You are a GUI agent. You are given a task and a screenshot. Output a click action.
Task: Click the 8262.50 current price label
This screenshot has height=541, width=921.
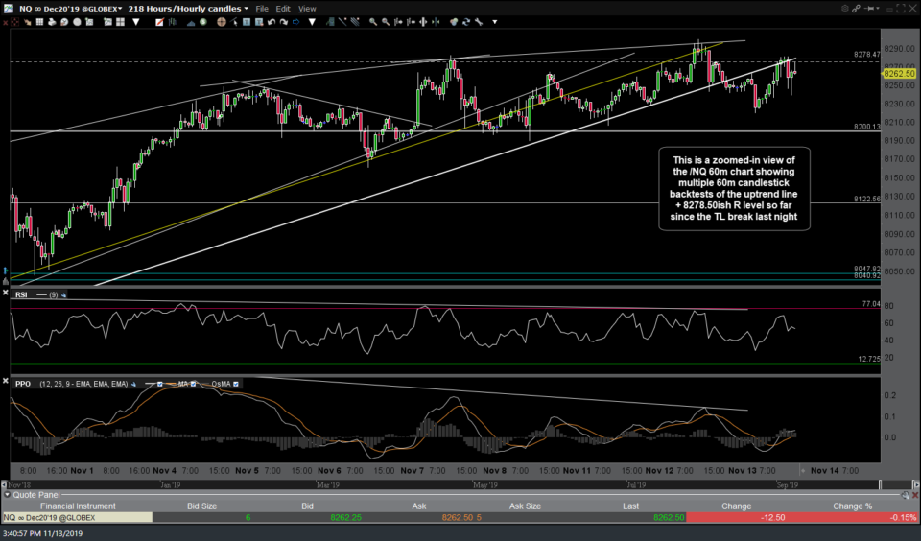point(899,74)
